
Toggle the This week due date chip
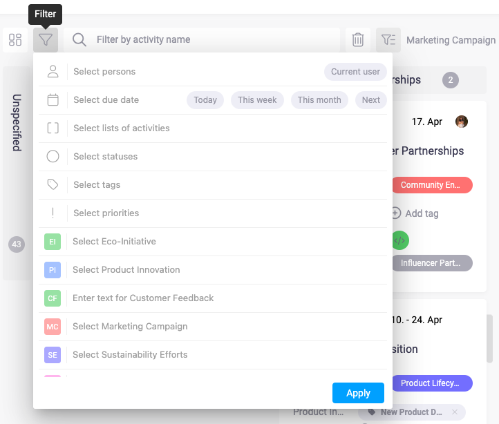(257, 100)
